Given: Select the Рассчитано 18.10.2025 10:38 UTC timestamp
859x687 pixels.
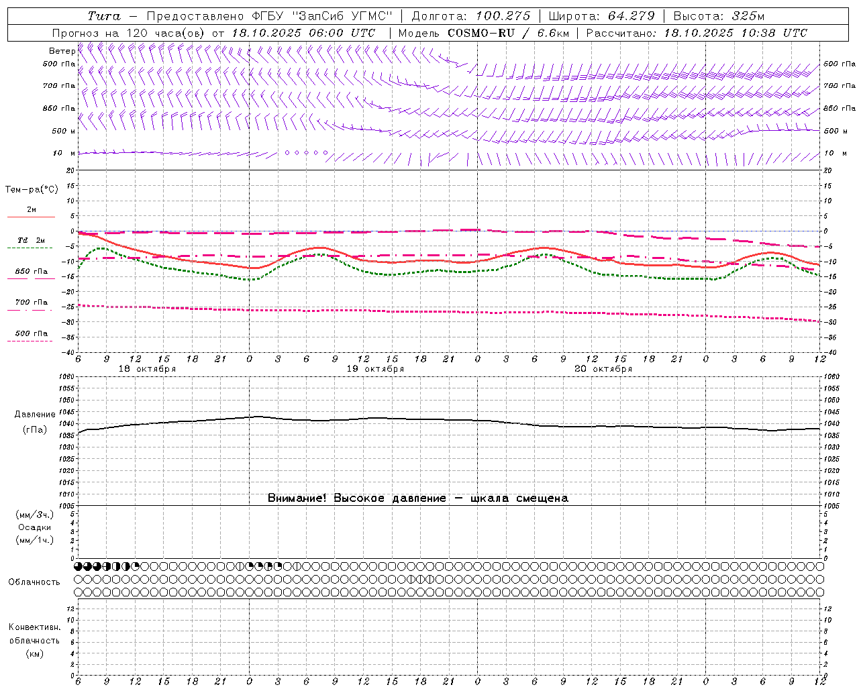Looking at the screenshot, I should [x=697, y=33].
